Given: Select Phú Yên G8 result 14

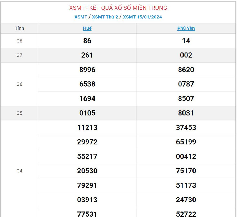Looking at the screenshot, I should click(x=186, y=41).
